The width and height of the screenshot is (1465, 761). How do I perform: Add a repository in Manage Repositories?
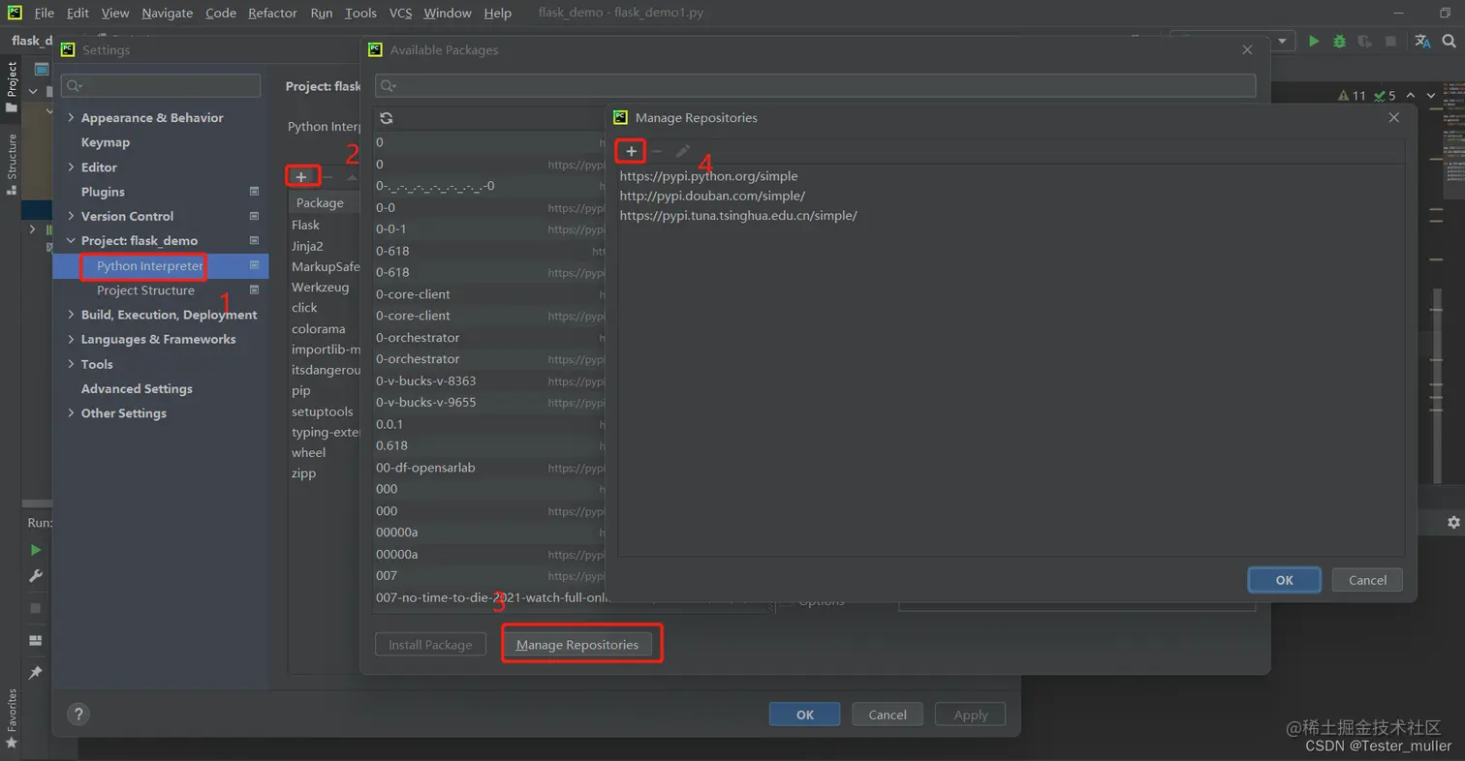(x=631, y=151)
